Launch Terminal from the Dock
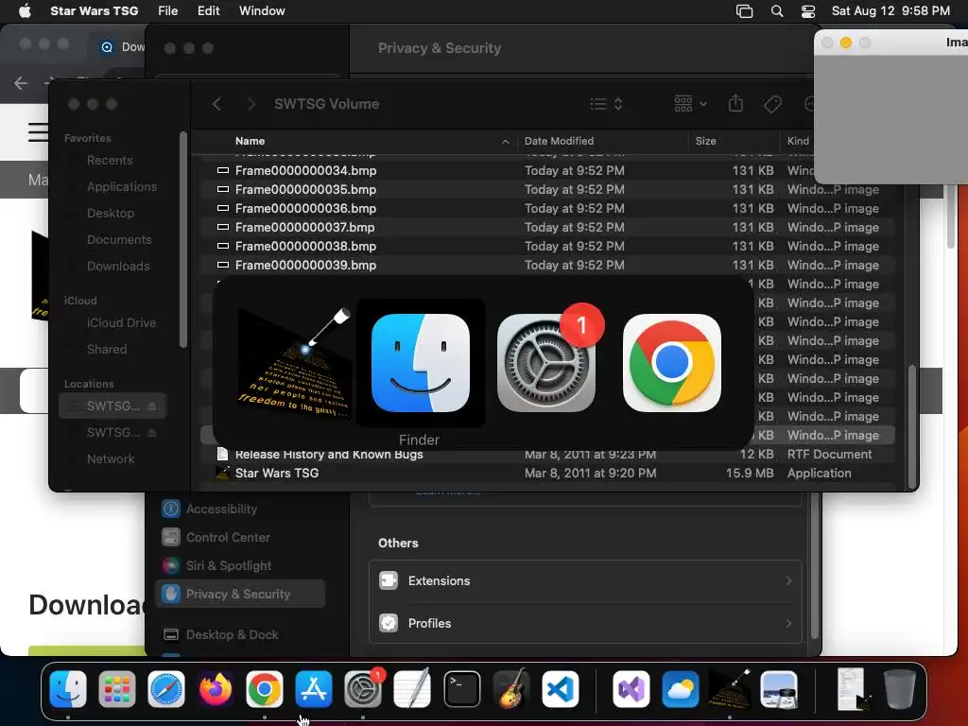This screenshot has height=726, width=968. 461,689
